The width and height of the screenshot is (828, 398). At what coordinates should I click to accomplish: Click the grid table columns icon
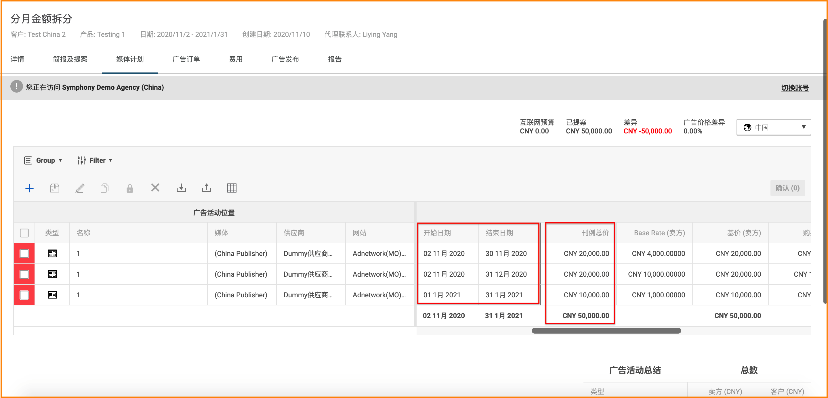(232, 188)
